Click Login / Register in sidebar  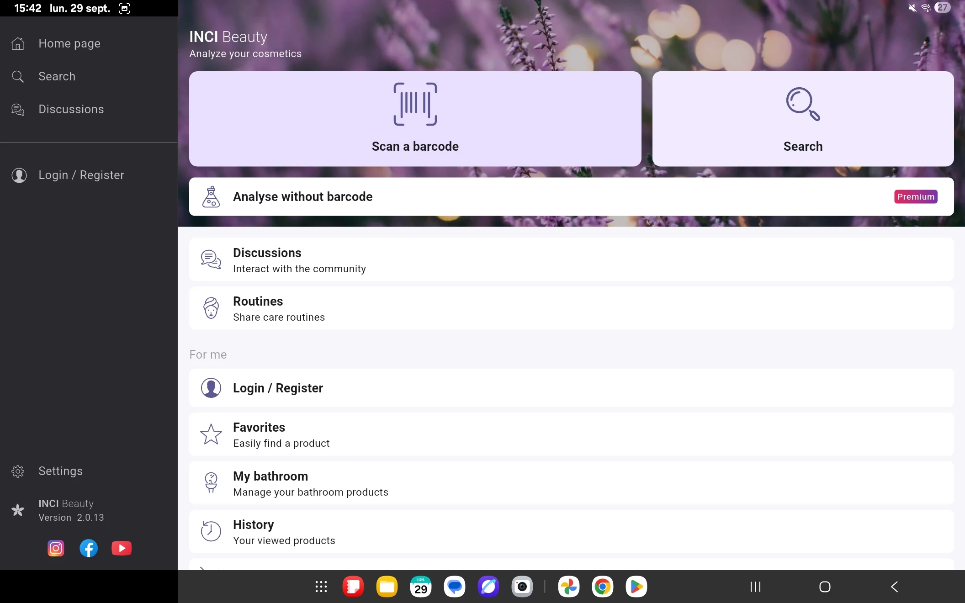[81, 175]
